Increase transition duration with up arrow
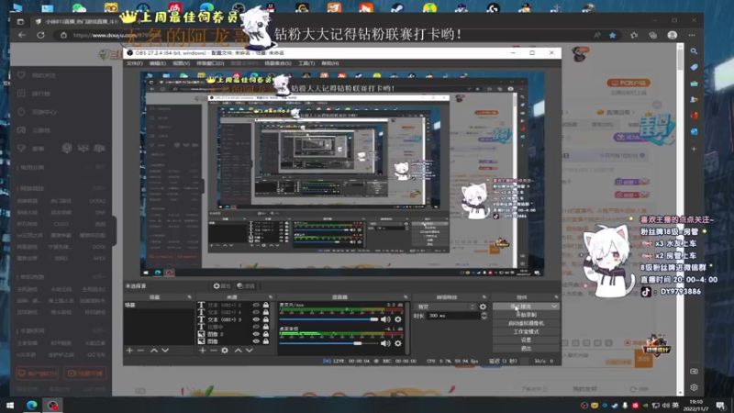Image resolution: width=734 pixels, height=413 pixels. (x=484, y=314)
